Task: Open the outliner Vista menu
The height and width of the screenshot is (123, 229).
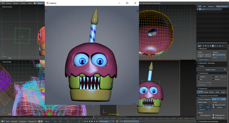Action: pyautogui.click(x=204, y=6)
